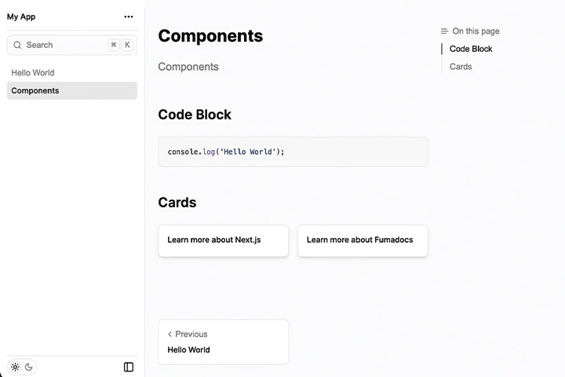Click the 'On this page' list icon
Viewport: 565px width, 377px height.
pos(444,31)
